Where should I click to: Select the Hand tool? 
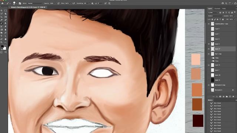pos(6,39)
